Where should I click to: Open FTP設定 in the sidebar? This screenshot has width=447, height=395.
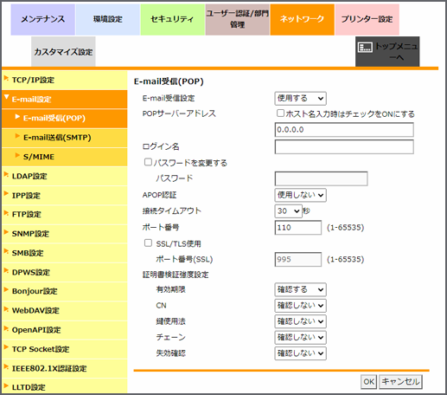[x=65, y=215]
